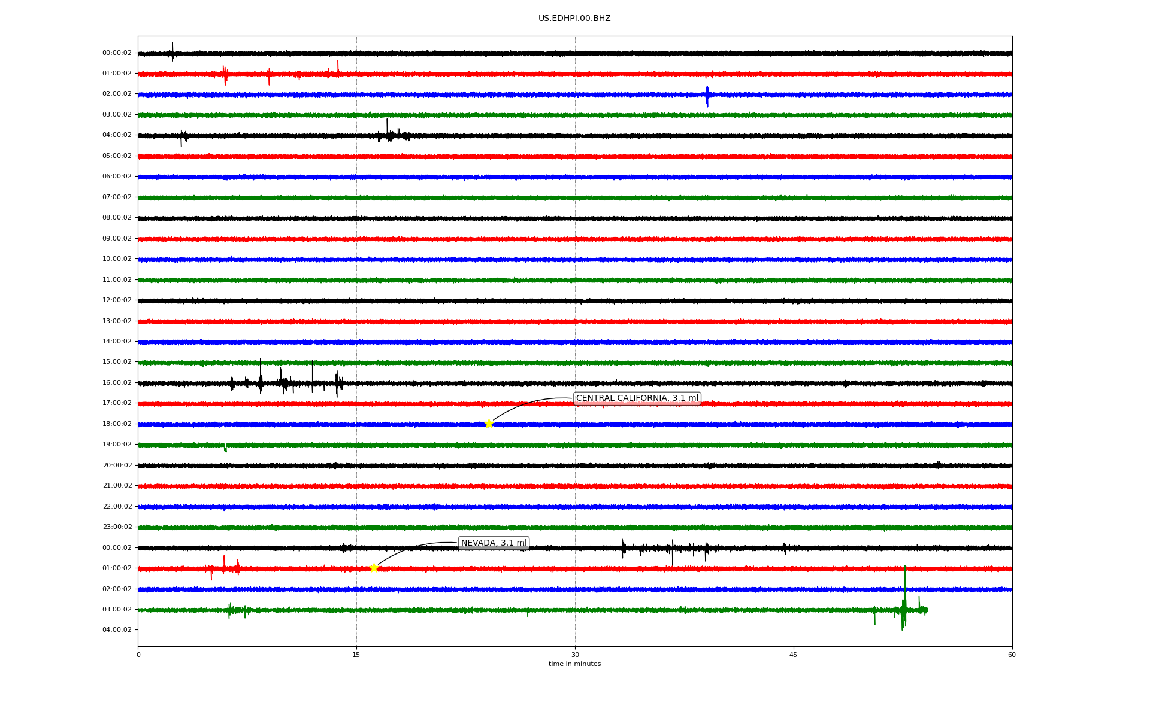Click the NEVADA, 3.1 ml annotation label
The height and width of the screenshot is (718, 1150).
tap(494, 543)
